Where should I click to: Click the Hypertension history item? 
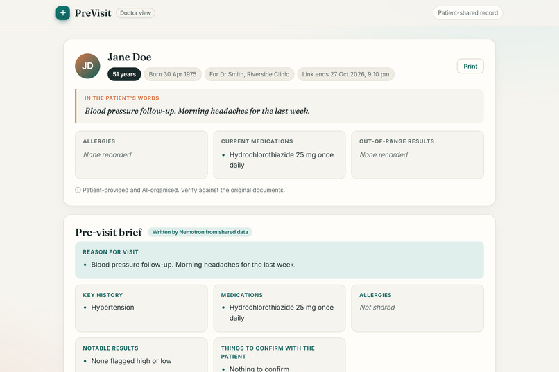[x=112, y=308]
